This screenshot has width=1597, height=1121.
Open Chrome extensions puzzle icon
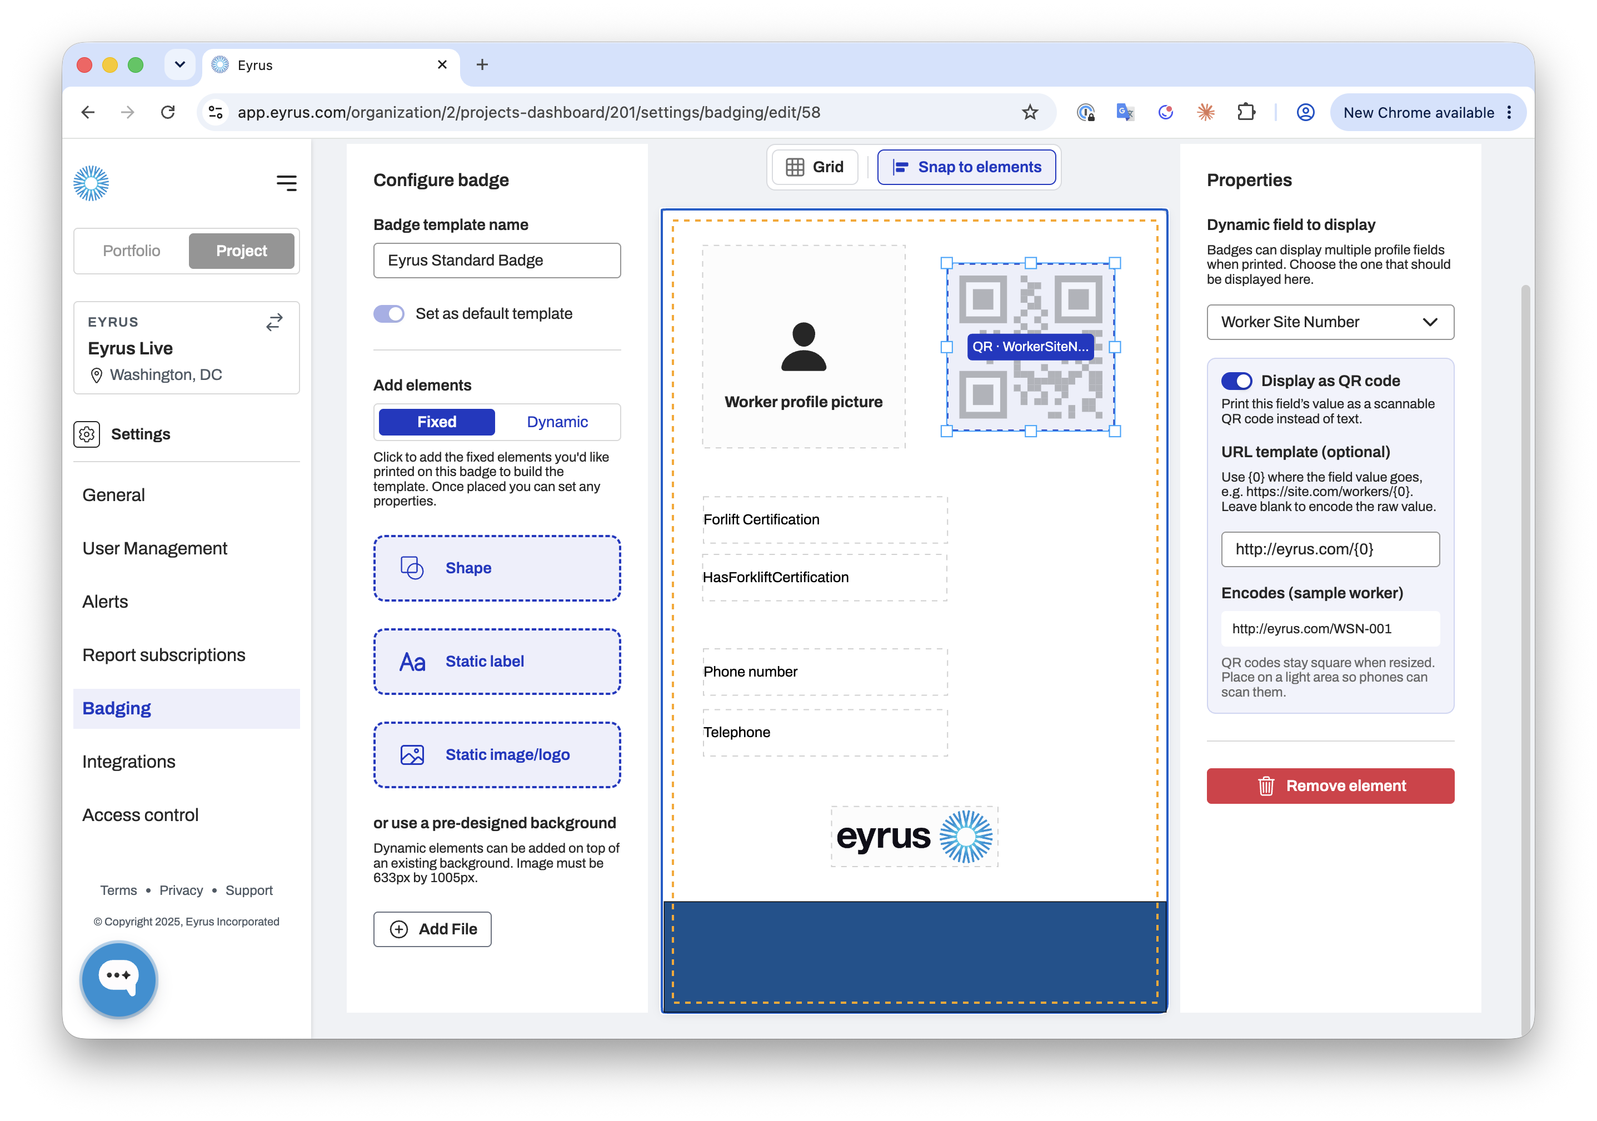(x=1246, y=112)
